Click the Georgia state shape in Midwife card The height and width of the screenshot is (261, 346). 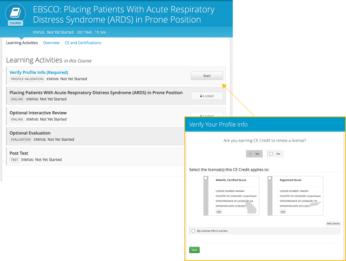[x=251, y=208]
